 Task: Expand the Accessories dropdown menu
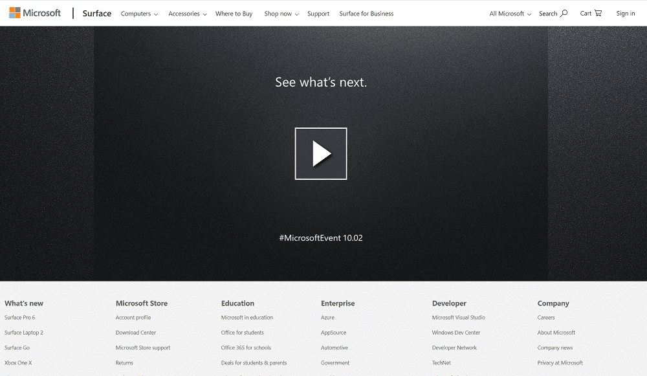(x=188, y=14)
